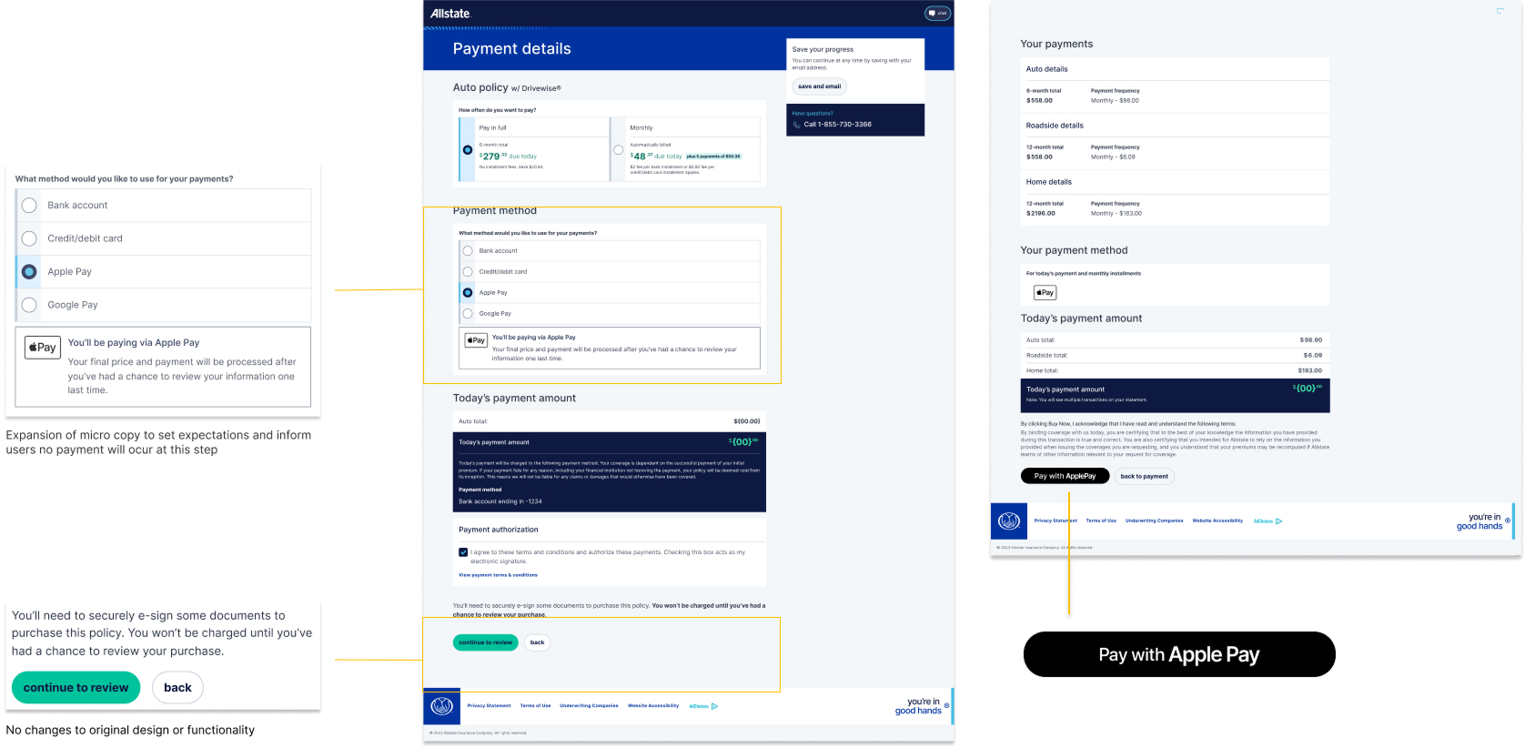Click the small back button in the center page
Screen dimensions: 1525x748
537,642
